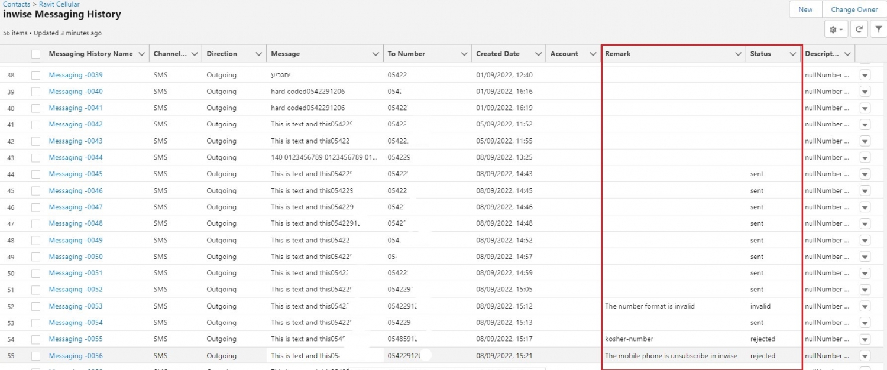Refresh the messaging history list
The height and width of the screenshot is (370, 887).
click(859, 28)
